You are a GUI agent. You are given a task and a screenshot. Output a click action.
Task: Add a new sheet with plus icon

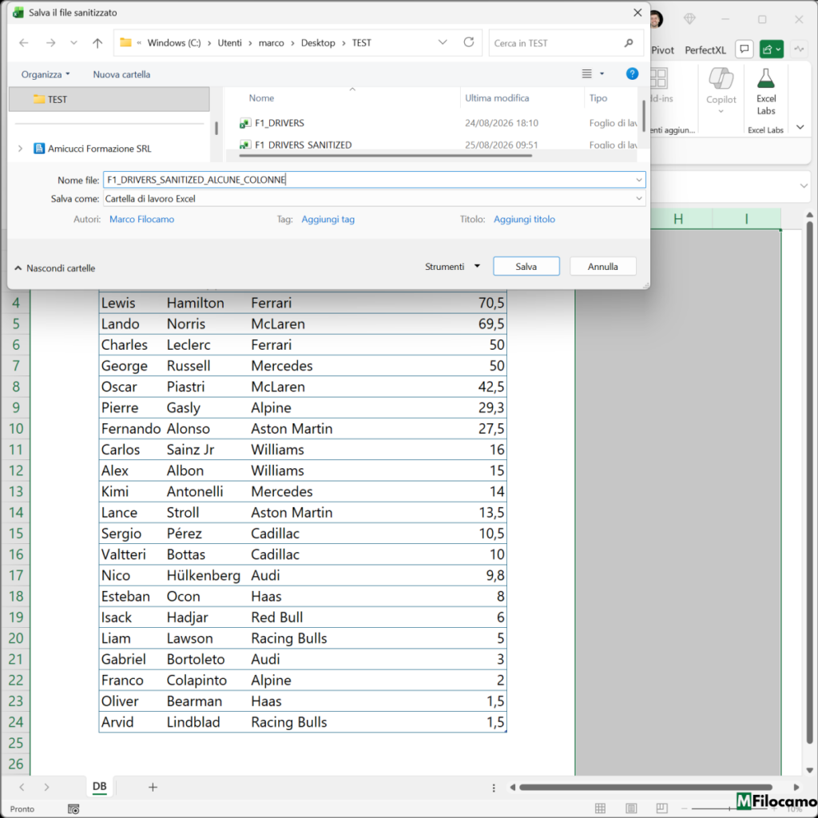point(153,787)
